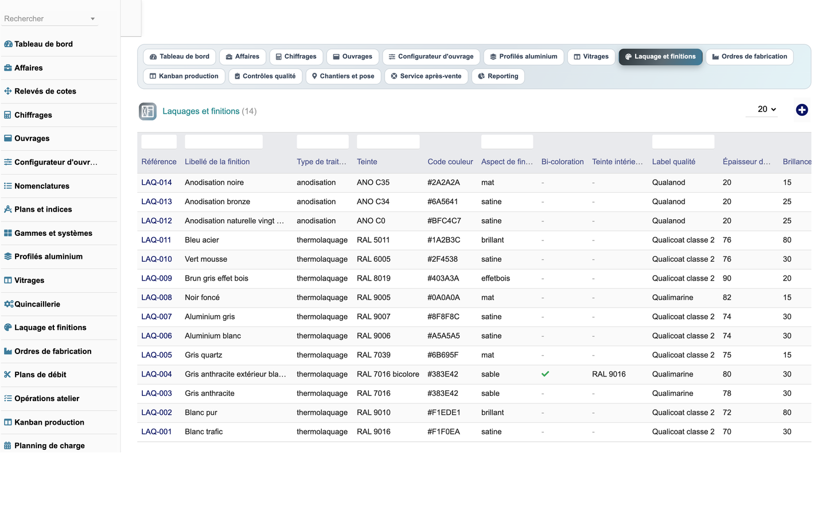This screenshot has height=513, width=829.
Task: Click the Affaires briefcase icon in sidebar
Action: [x=8, y=68]
